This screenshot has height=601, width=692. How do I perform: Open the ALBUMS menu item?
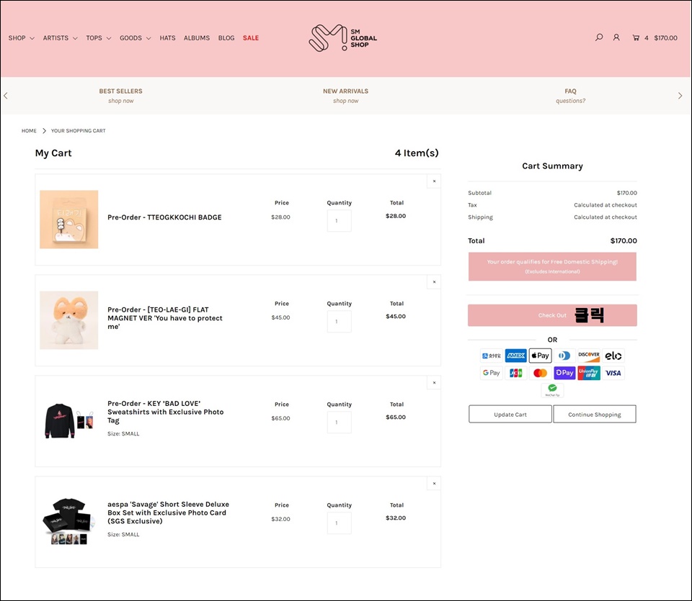(197, 38)
